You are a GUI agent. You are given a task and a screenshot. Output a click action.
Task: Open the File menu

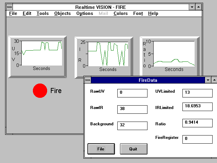pos(13,14)
